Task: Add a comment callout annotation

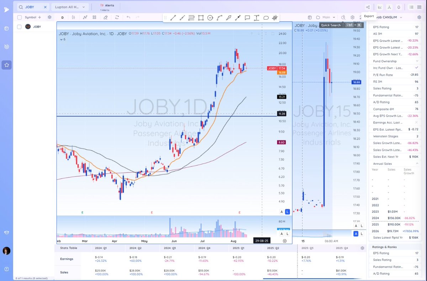Action: click(x=247, y=17)
